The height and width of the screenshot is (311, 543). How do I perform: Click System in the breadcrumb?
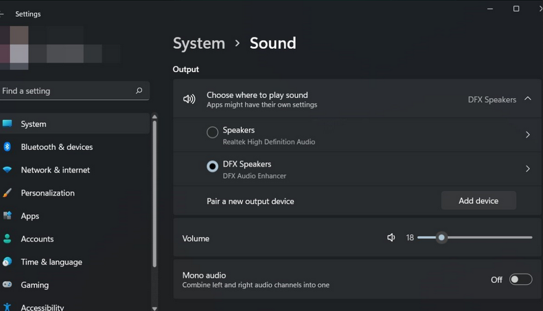click(x=199, y=43)
